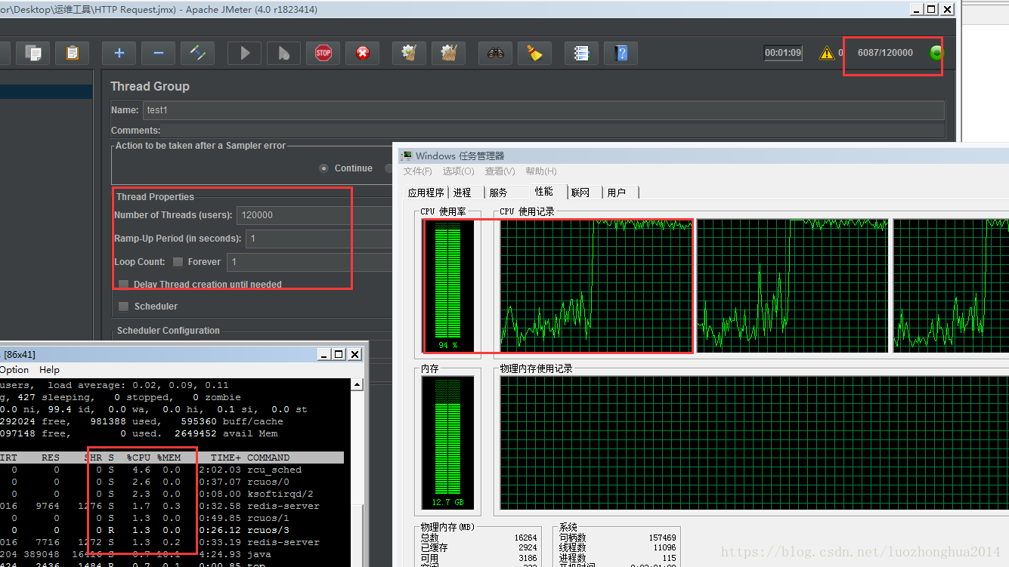Click the Clear All double-broom icon
1009x567 pixels.
(x=449, y=53)
